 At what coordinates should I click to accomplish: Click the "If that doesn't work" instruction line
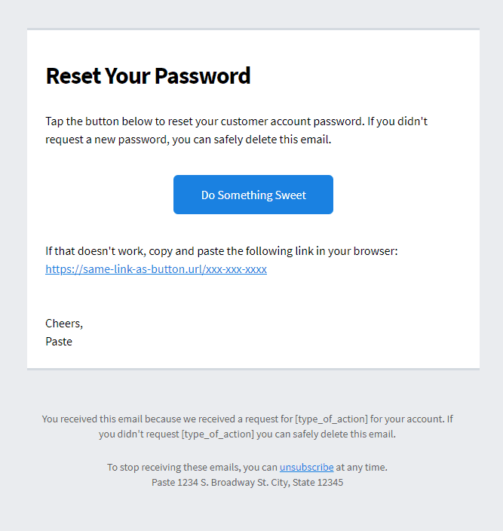pos(222,251)
